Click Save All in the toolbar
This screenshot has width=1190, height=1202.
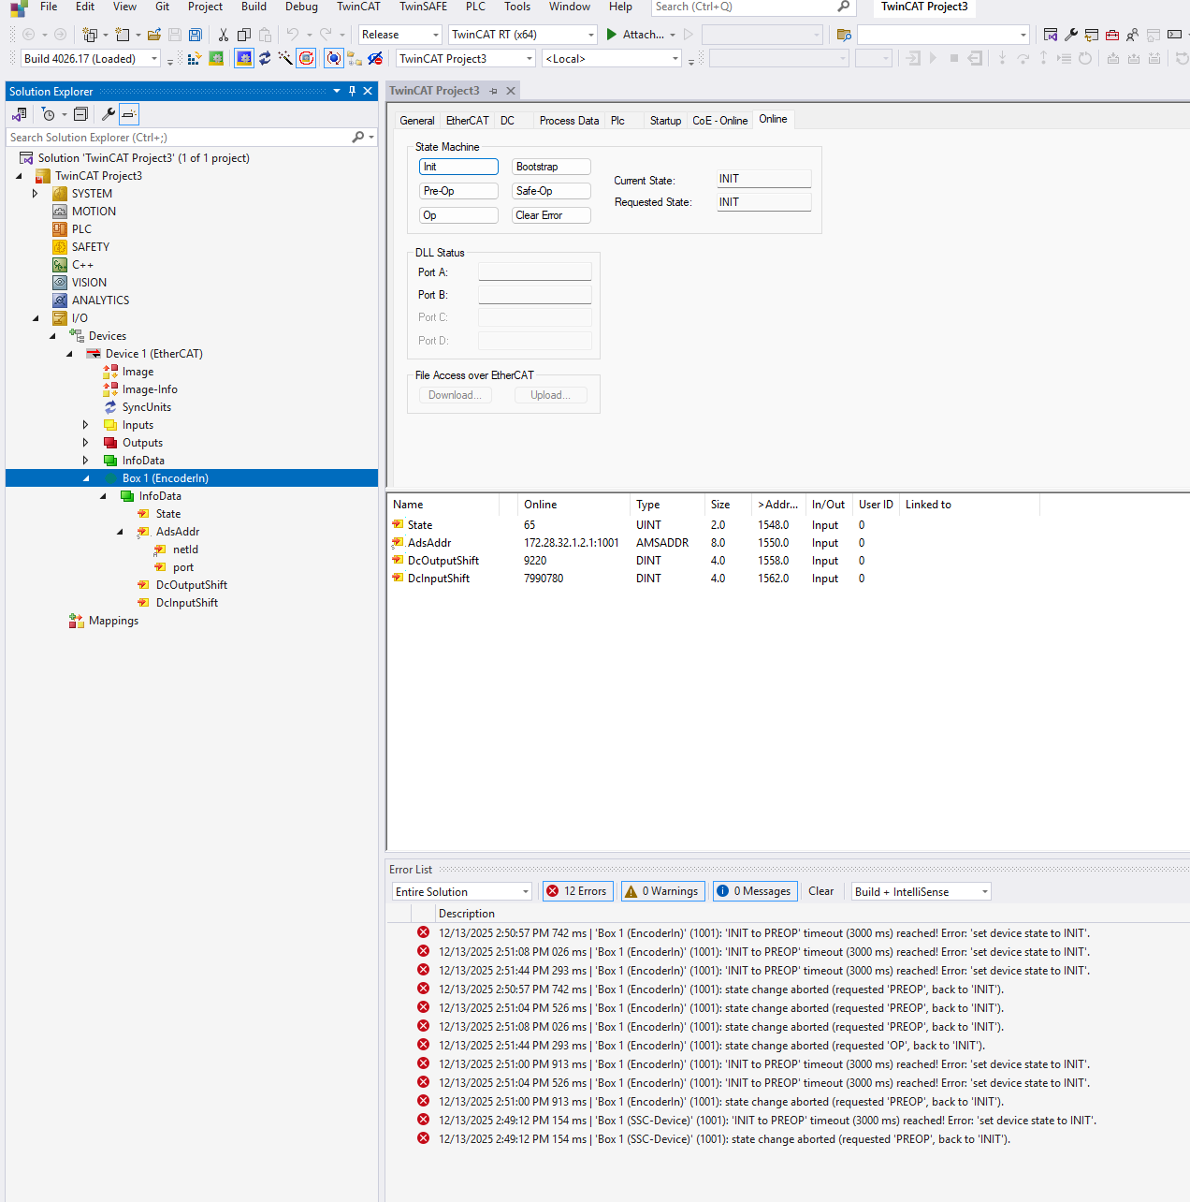point(195,35)
